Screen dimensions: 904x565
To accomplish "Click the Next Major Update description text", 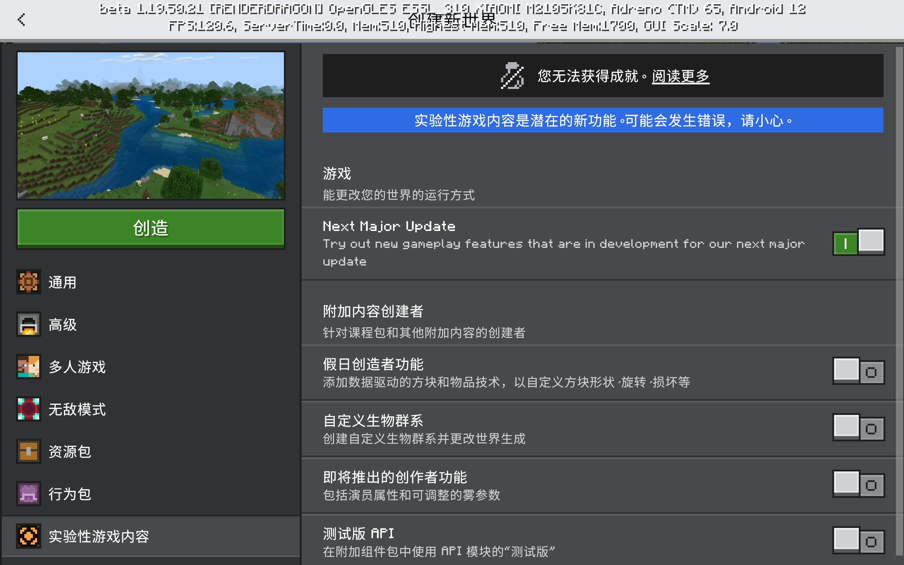I will pos(564,252).
